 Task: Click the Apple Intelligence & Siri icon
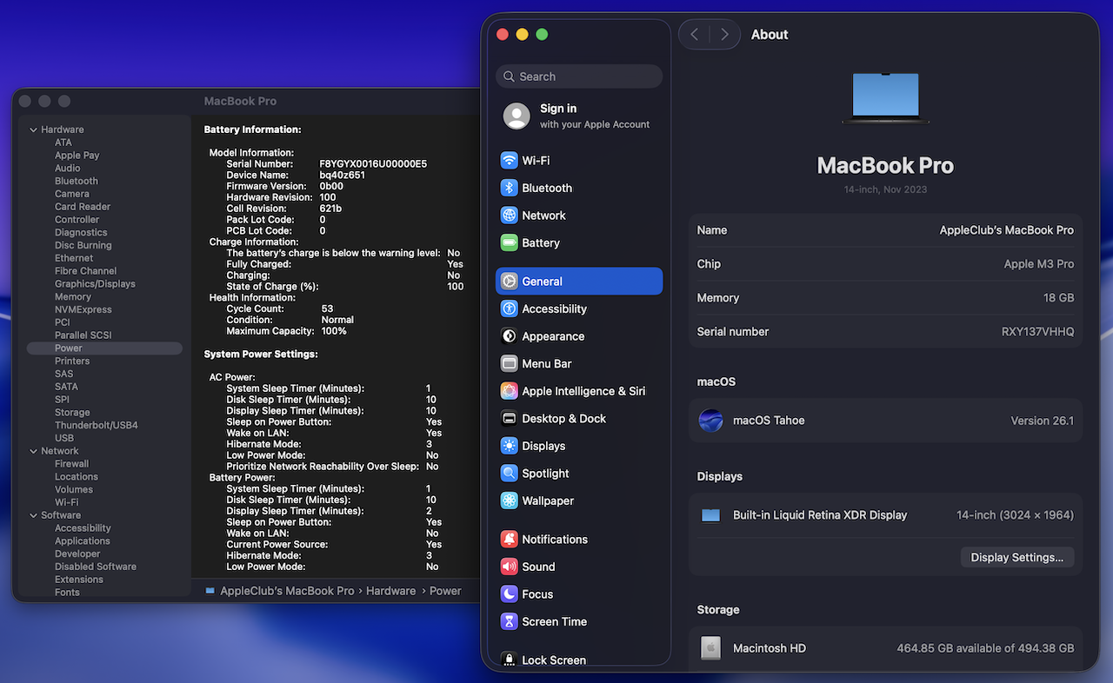click(509, 392)
